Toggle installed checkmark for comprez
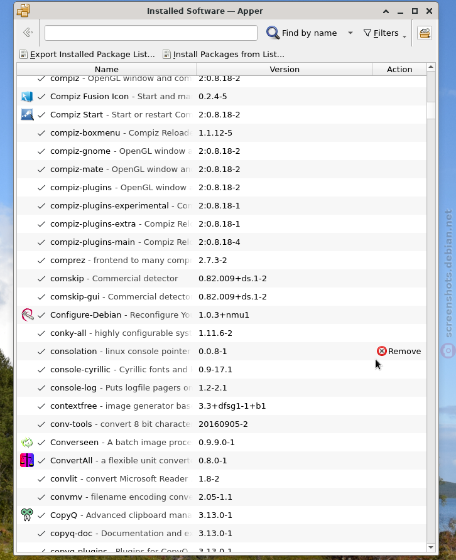The width and height of the screenshot is (456, 560). pyautogui.click(x=41, y=261)
